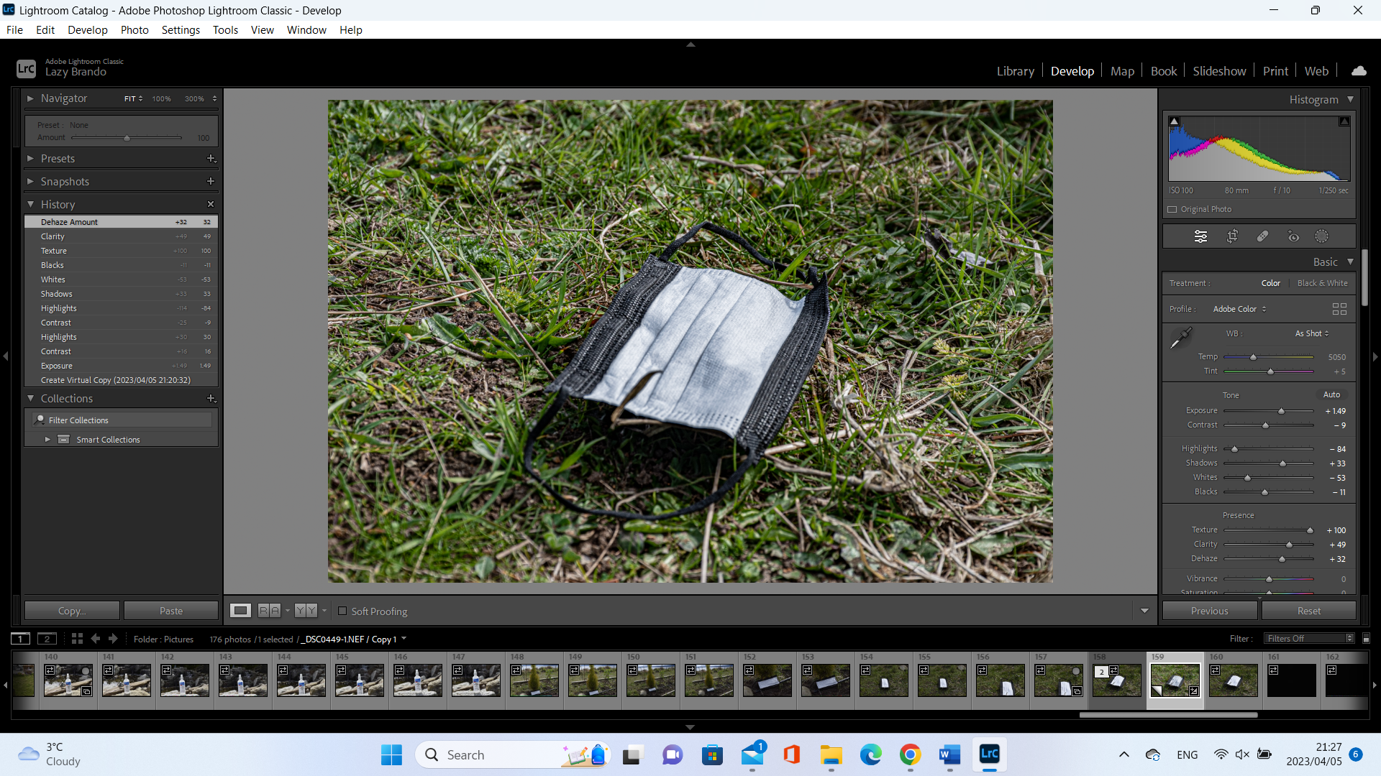Open the Red Eye Correction tool
This screenshot has height=776, width=1381.
click(1293, 236)
